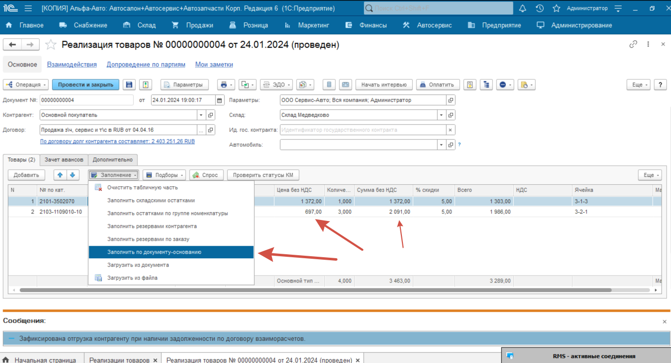671x363 pixels.
Task: Click the search field in title bar
Action: tap(438, 8)
